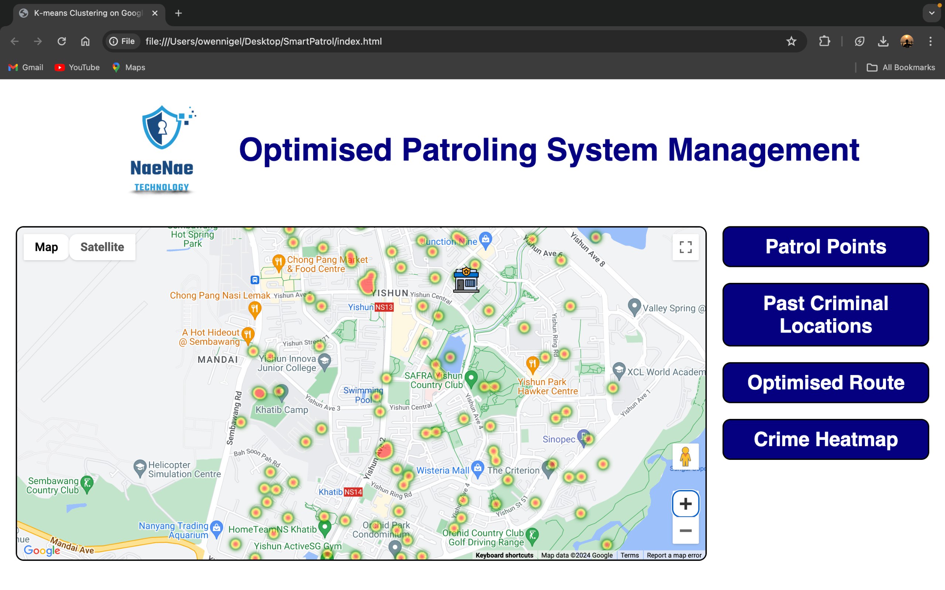945x590 pixels.
Task: Zoom in the map with plus button
Action: click(x=685, y=504)
